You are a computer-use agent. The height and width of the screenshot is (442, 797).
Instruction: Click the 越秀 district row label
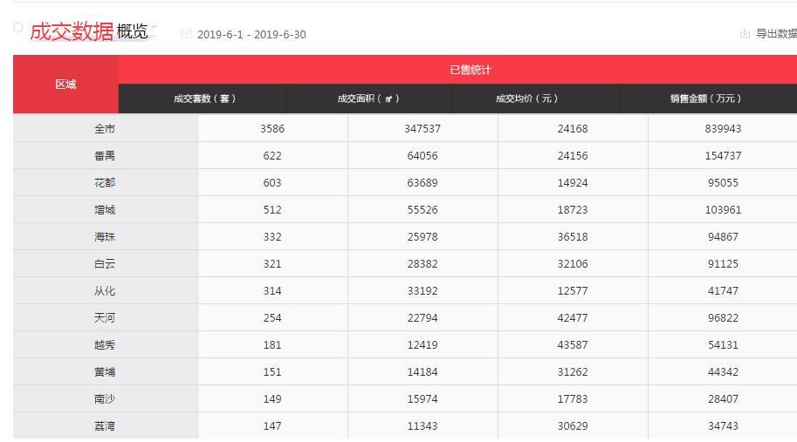click(105, 345)
